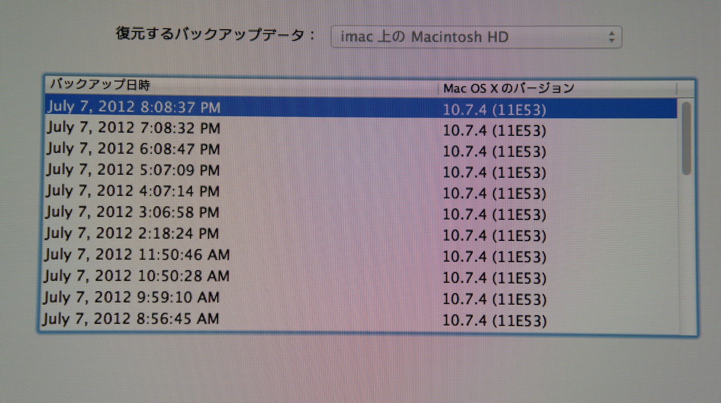The image size is (721, 403).
Task: Select backup July 7, 2012 11:50:46 AM
Action: pyautogui.click(x=360, y=256)
